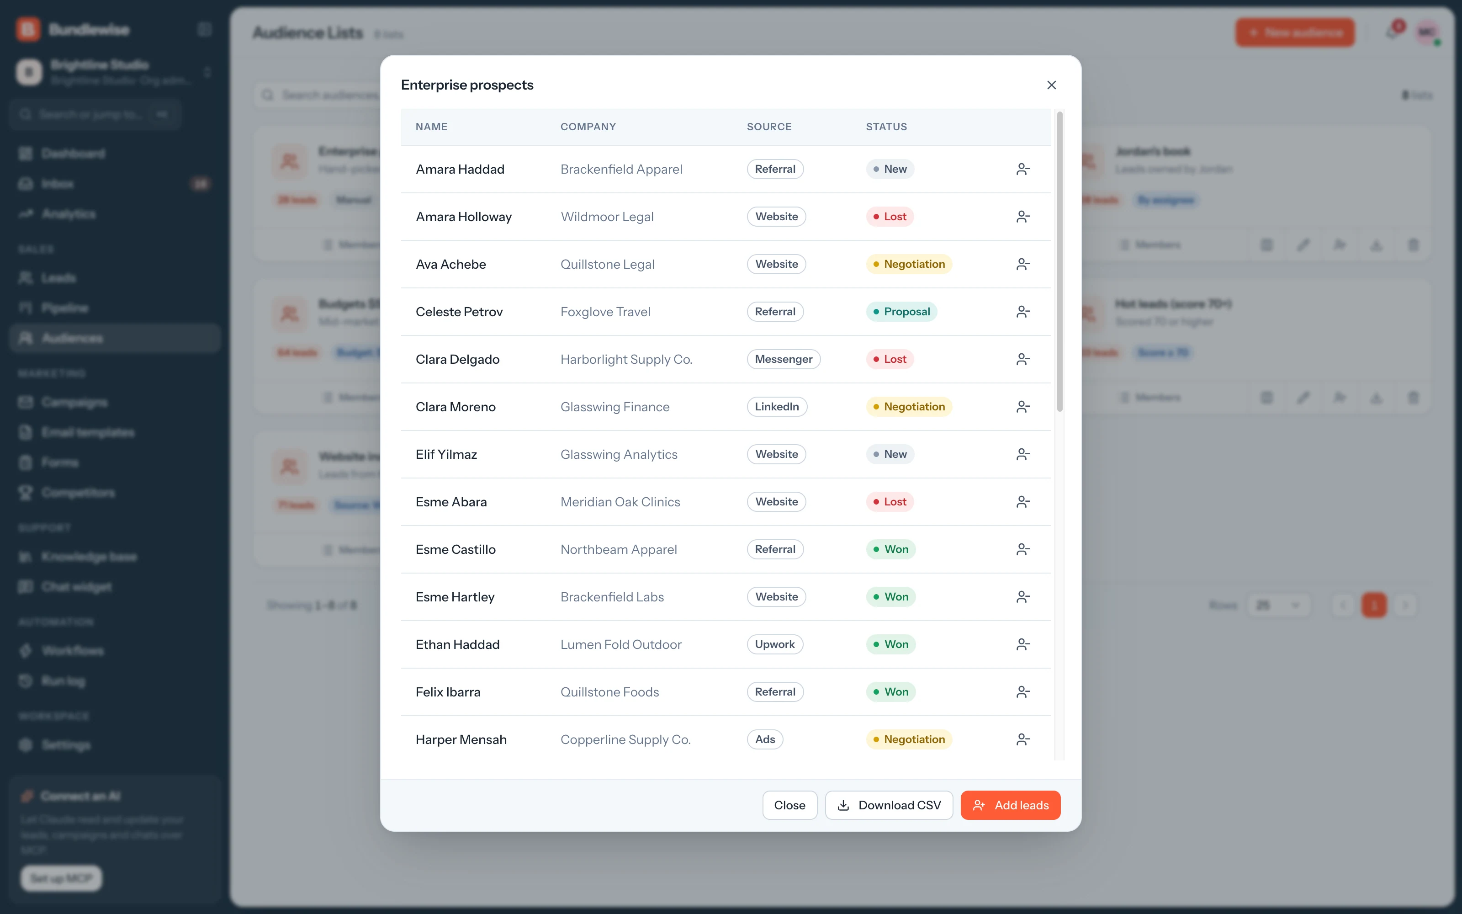Click the SOURCE column header
This screenshot has height=914, width=1462.
pos(768,127)
